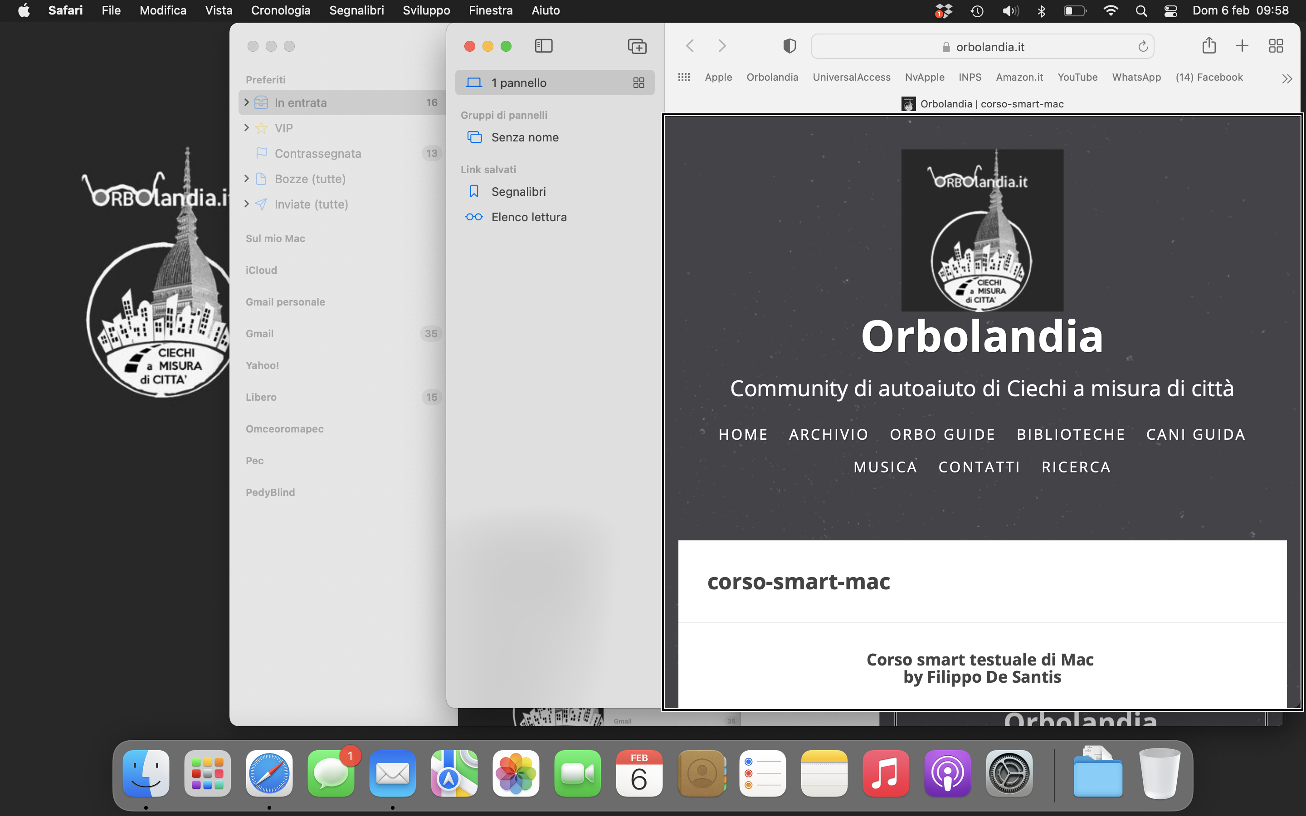Open the INPS bookmark
The height and width of the screenshot is (816, 1306).
click(970, 77)
